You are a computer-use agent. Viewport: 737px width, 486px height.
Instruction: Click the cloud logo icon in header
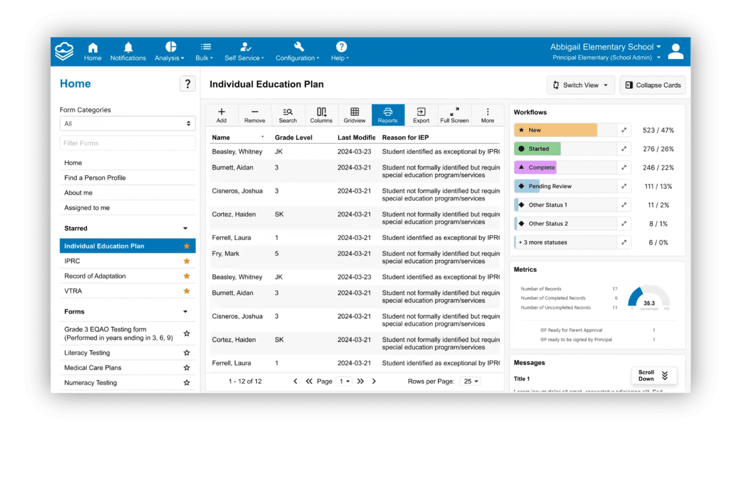pyautogui.click(x=64, y=51)
